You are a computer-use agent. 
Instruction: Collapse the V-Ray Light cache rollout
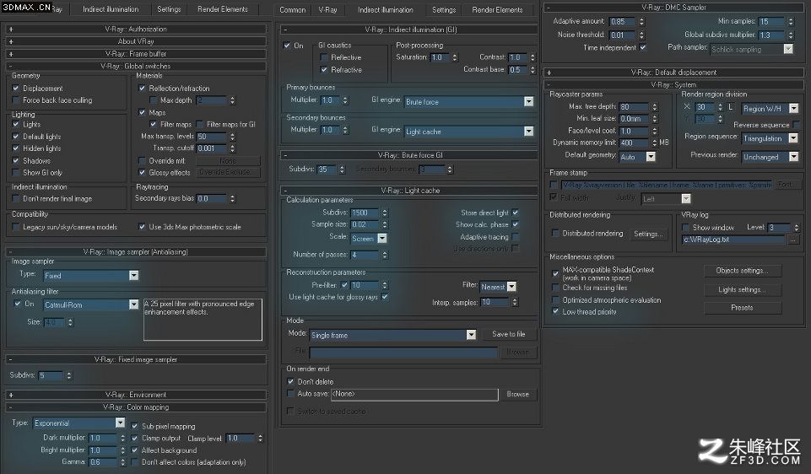[x=409, y=191]
